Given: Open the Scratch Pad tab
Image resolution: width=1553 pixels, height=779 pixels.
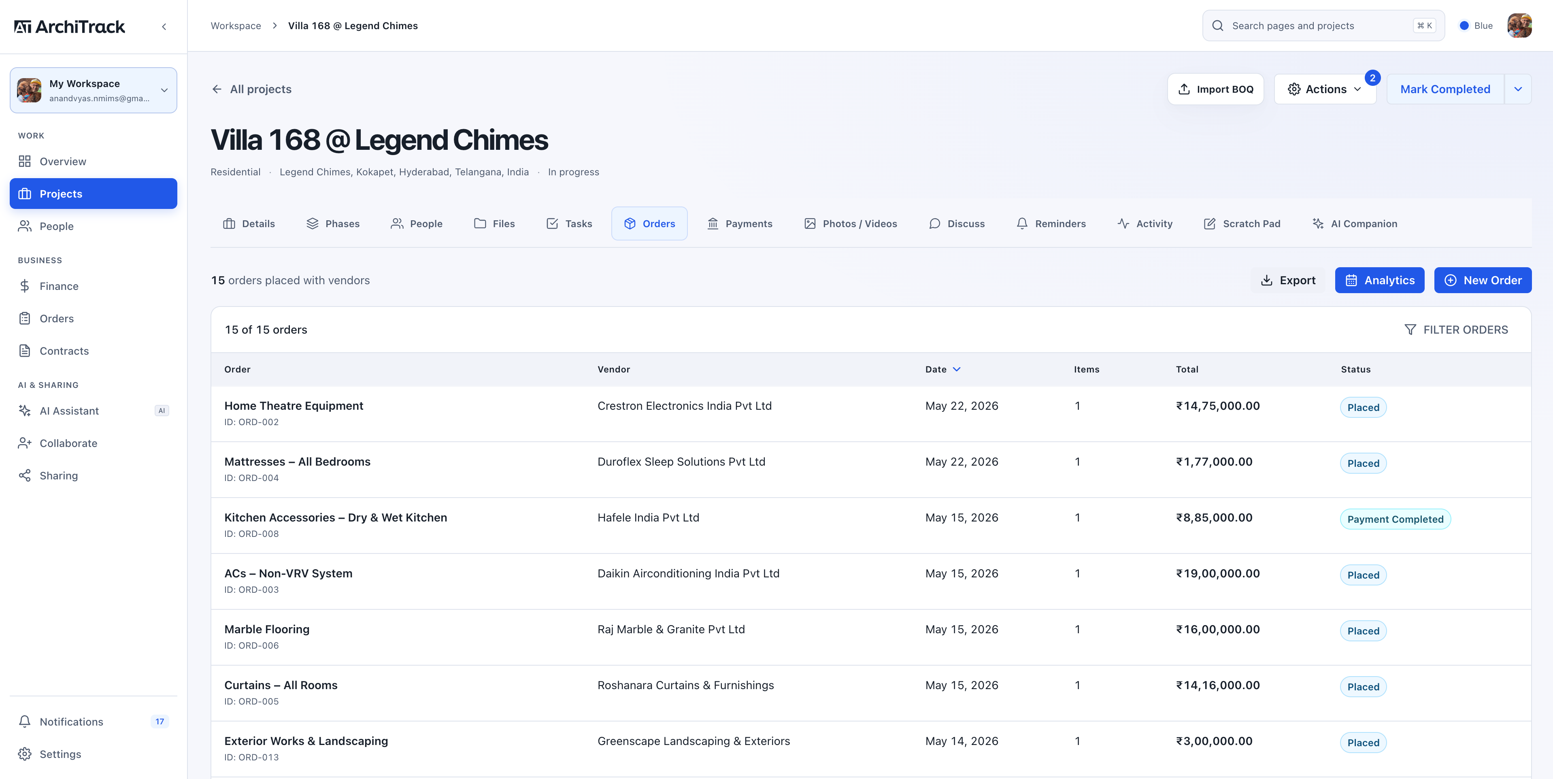Looking at the screenshot, I should click(x=1242, y=223).
